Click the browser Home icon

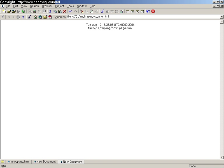pyautogui.click(x=35, y=17)
